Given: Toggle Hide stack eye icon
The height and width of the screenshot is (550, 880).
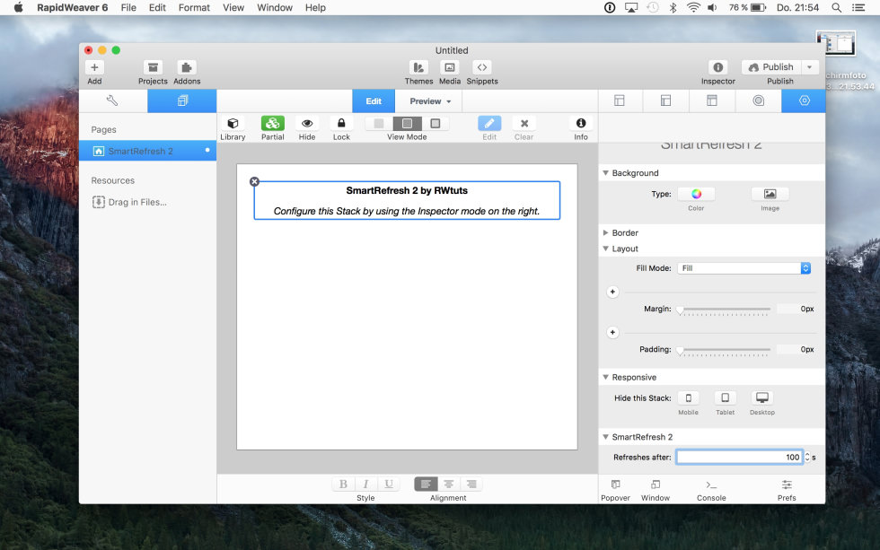Looking at the screenshot, I should pyautogui.click(x=307, y=123).
